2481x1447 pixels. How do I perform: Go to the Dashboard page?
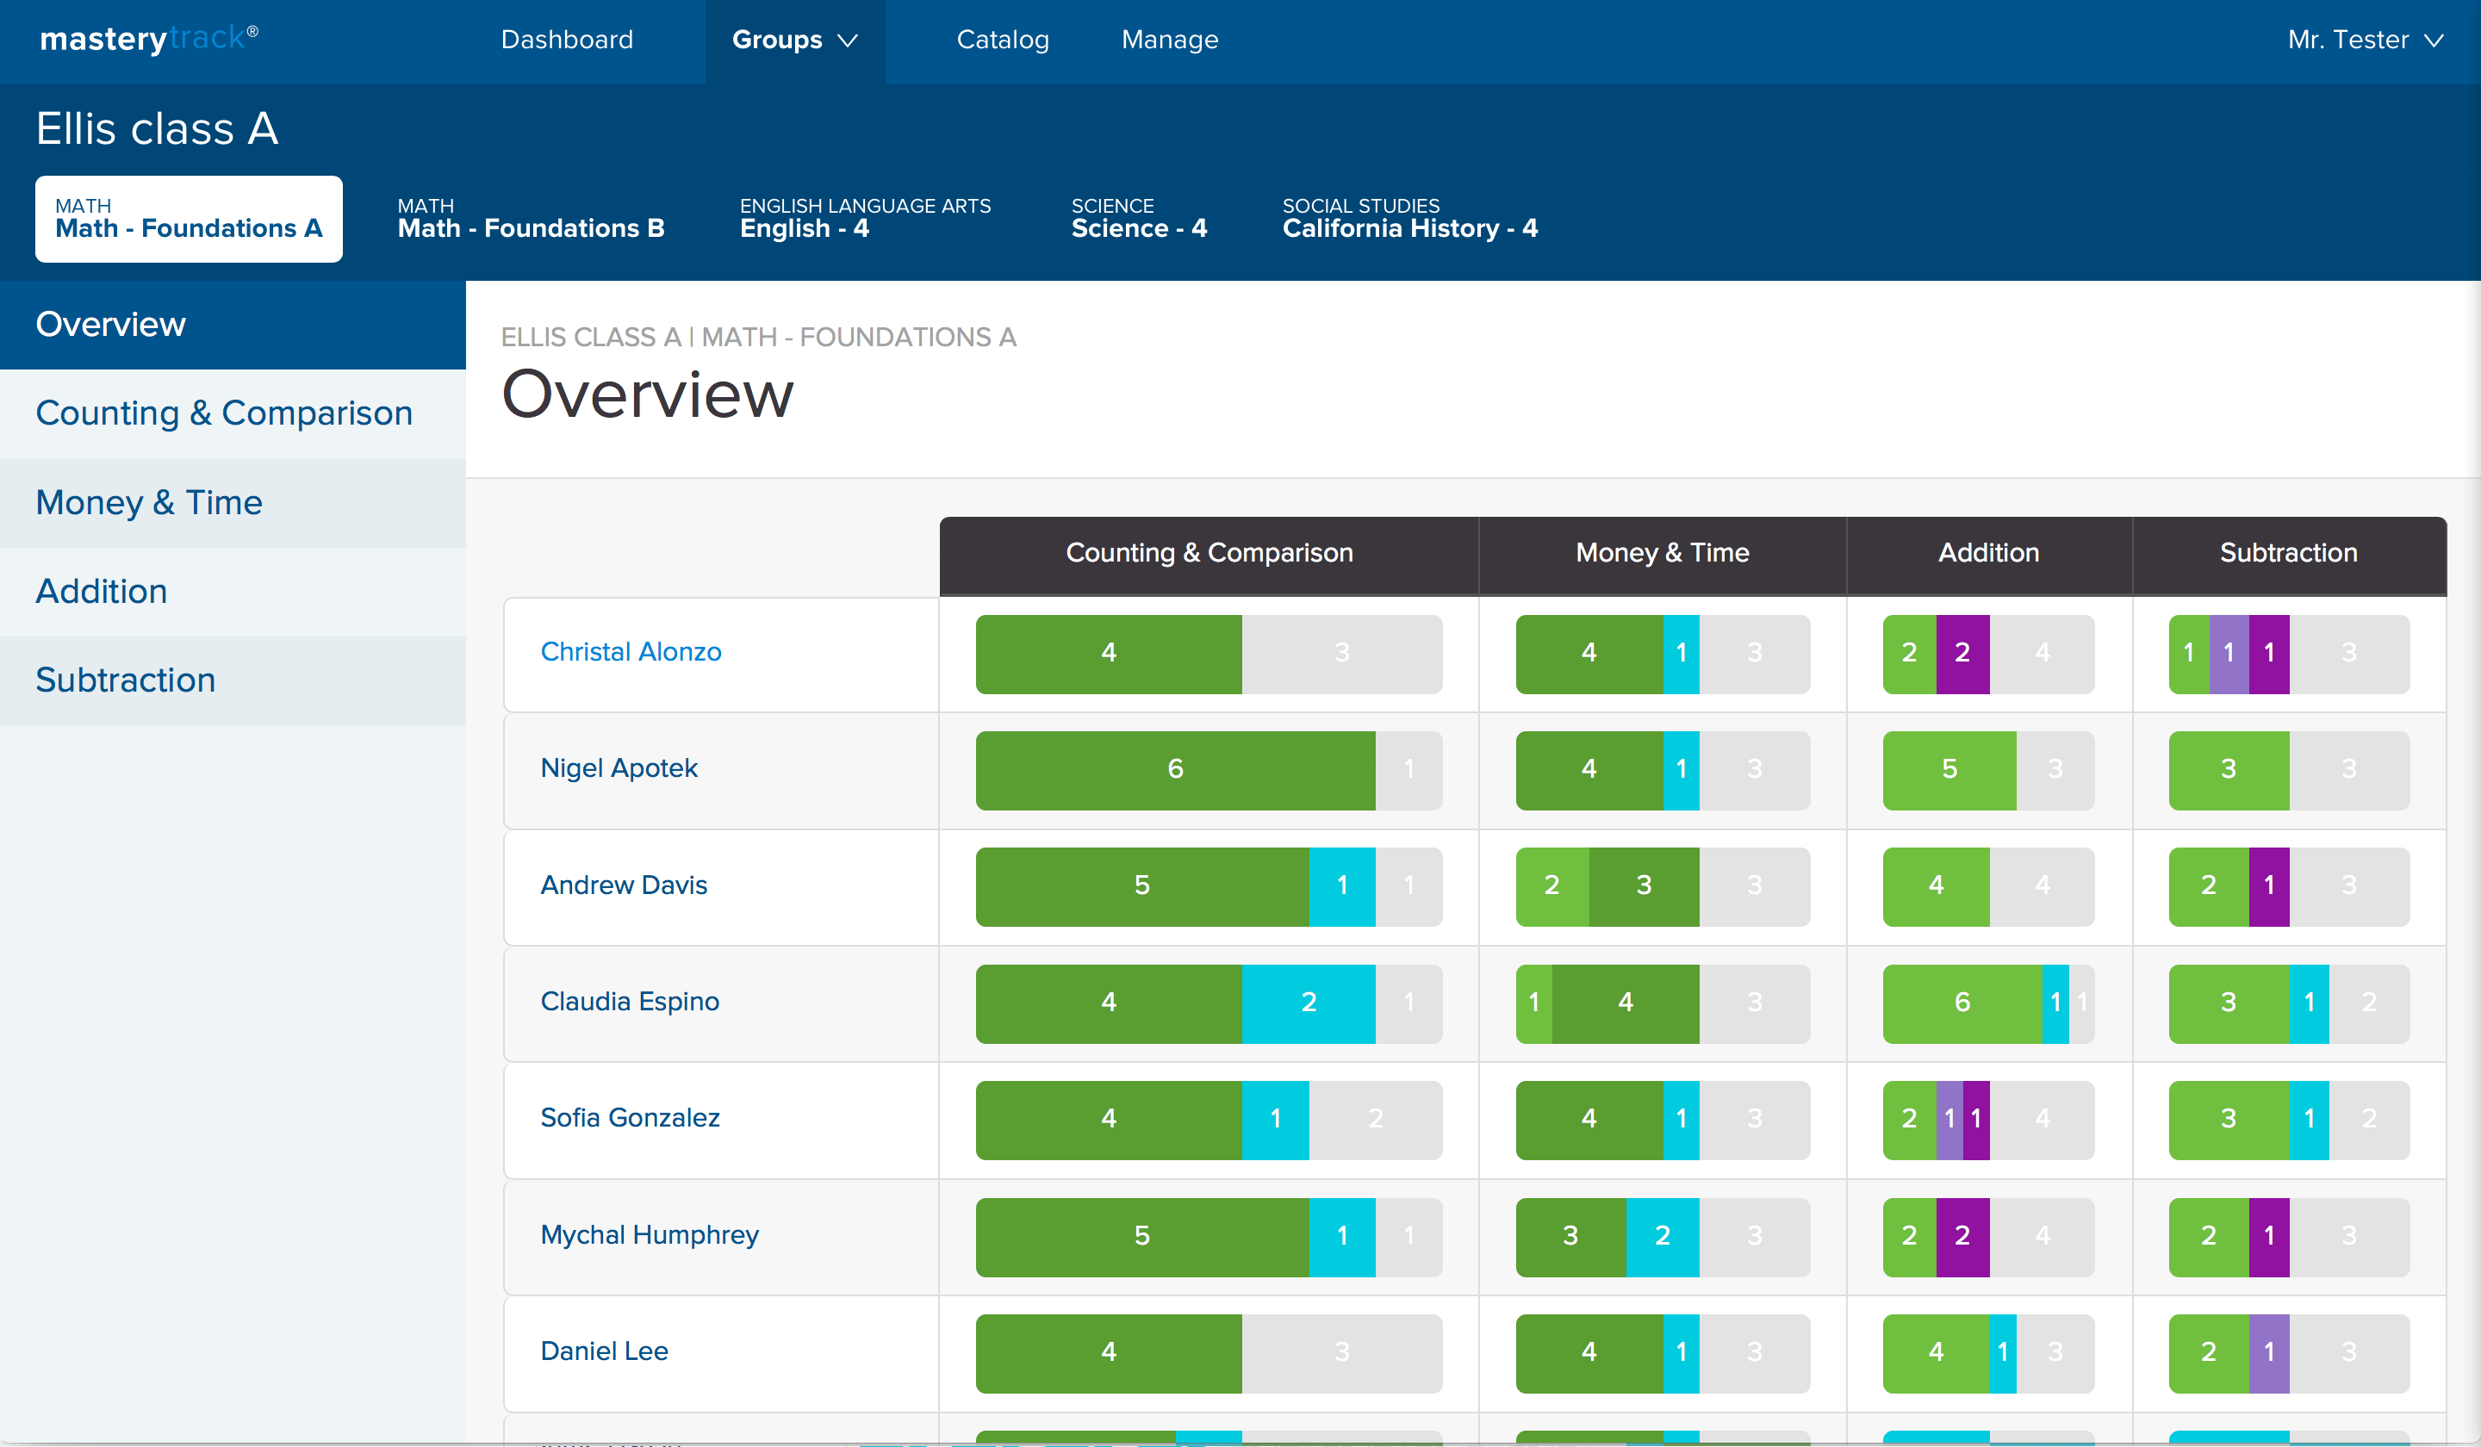[566, 40]
